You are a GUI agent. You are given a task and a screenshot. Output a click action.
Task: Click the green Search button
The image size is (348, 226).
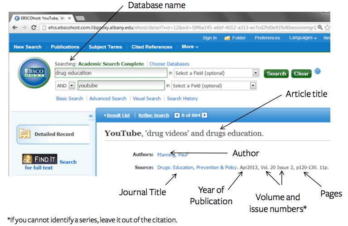click(276, 74)
